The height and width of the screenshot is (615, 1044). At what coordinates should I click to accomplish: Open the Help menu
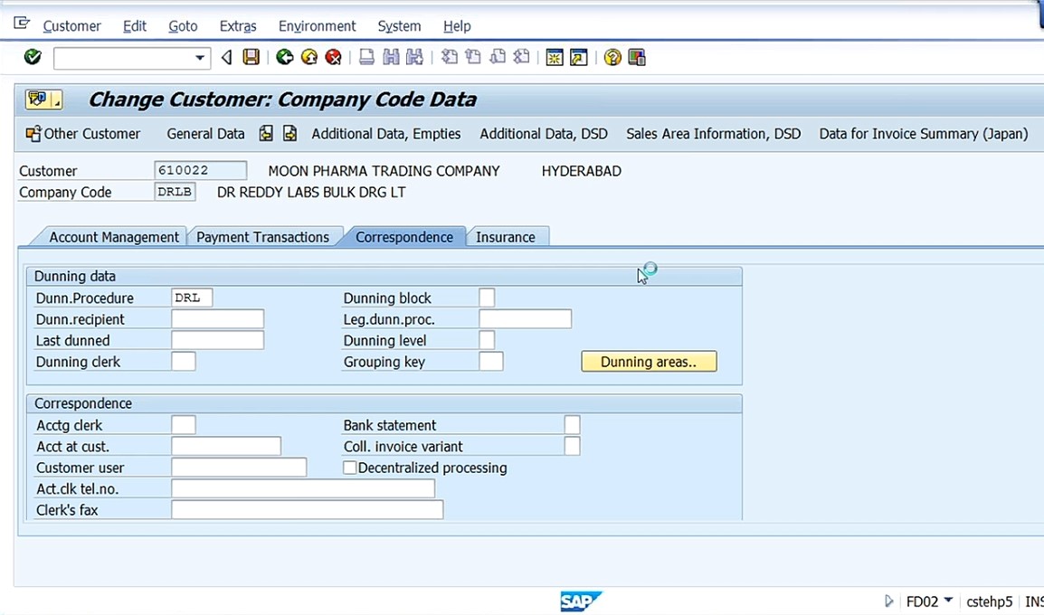click(457, 26)
